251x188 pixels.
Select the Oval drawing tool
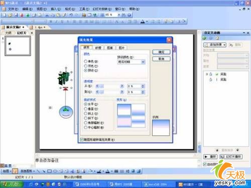click(x=55, y=171)
